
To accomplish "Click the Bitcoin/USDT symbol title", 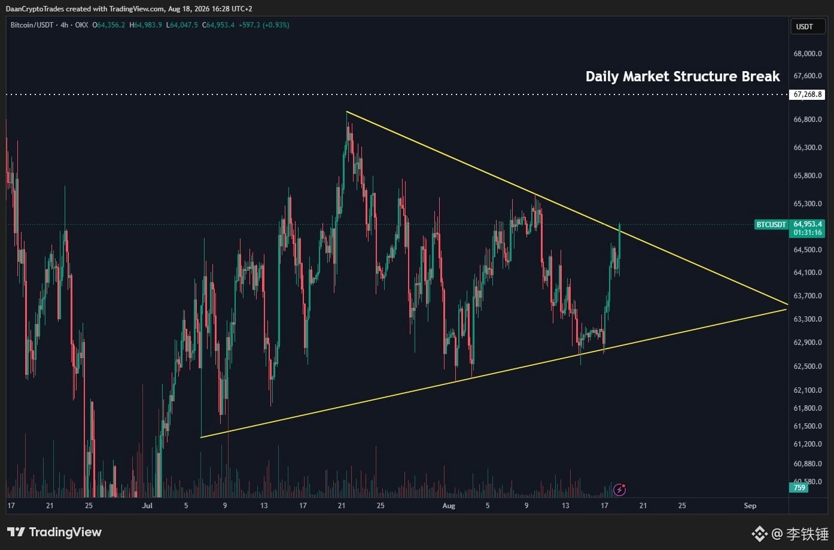I will point(32,25).
